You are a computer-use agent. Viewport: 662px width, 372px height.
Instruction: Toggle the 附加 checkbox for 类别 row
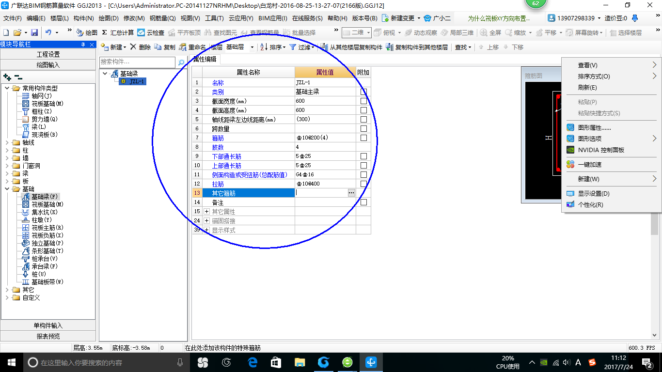tap(363, 92)
